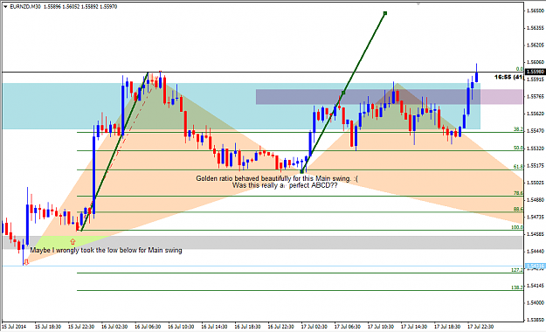Click price scale value 1.54145
The width and height of the screenshot is (546, 332).
click(x=536, y=286)
